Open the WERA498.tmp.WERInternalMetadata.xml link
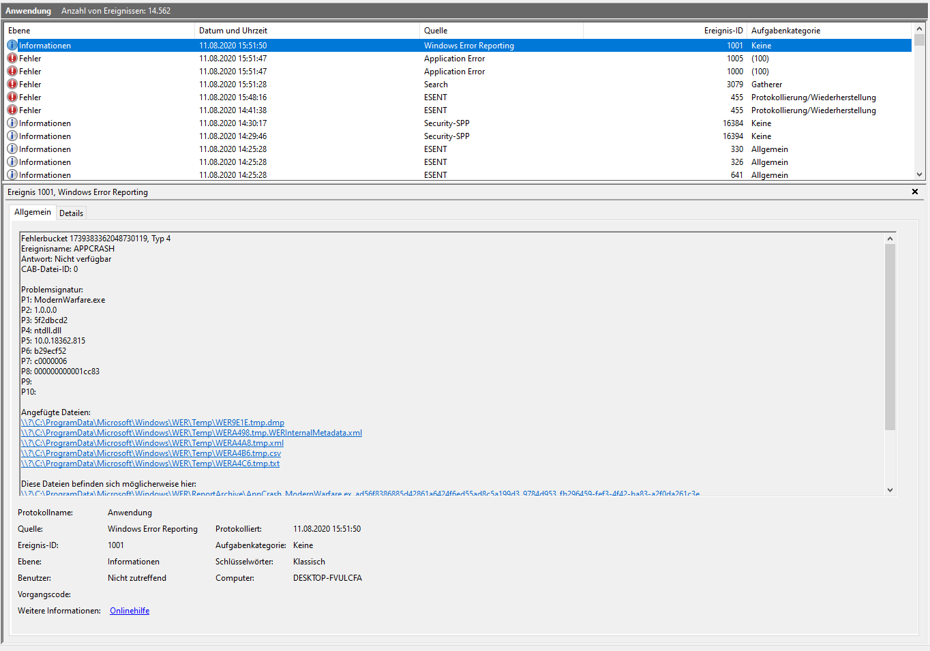This screenshot has width=930, height=651. pyautogui.click(x=192, y=433)
